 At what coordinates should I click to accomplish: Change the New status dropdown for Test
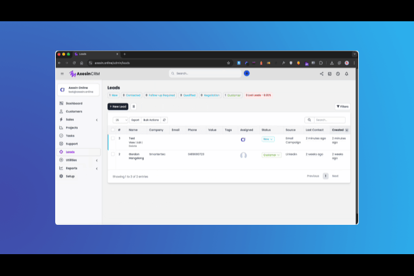click(x=269, y=139)
